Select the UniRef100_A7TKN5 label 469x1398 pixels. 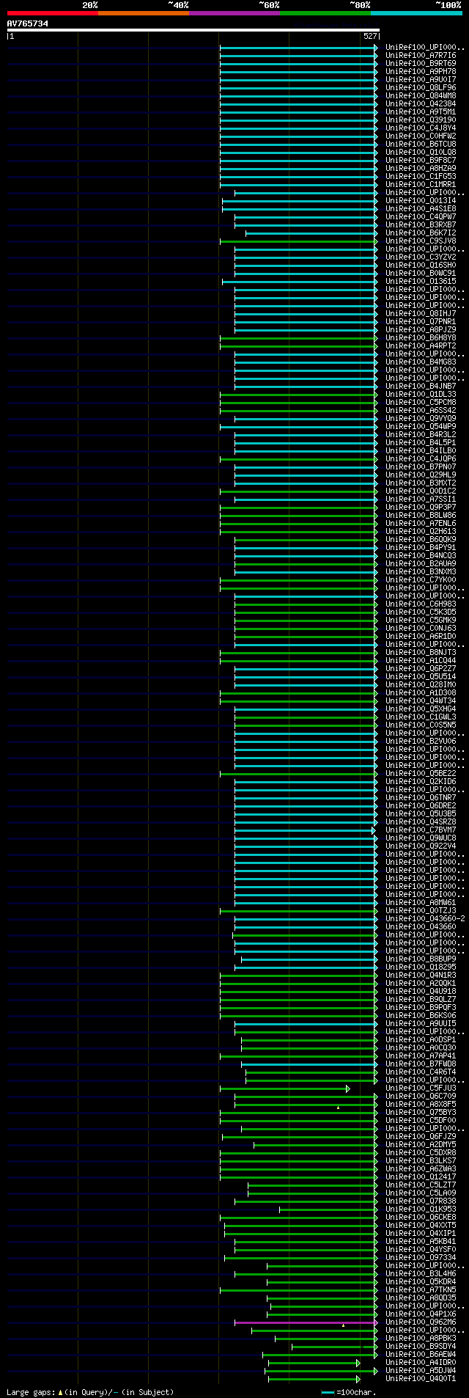[x=421, y=1289]
